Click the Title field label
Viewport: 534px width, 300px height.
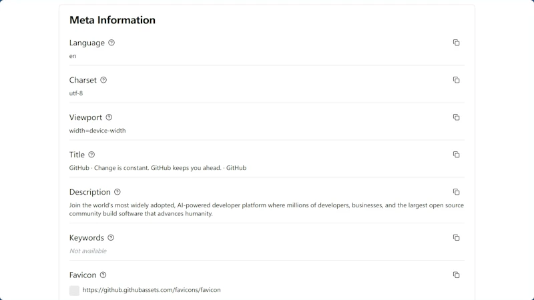[77, 155]
